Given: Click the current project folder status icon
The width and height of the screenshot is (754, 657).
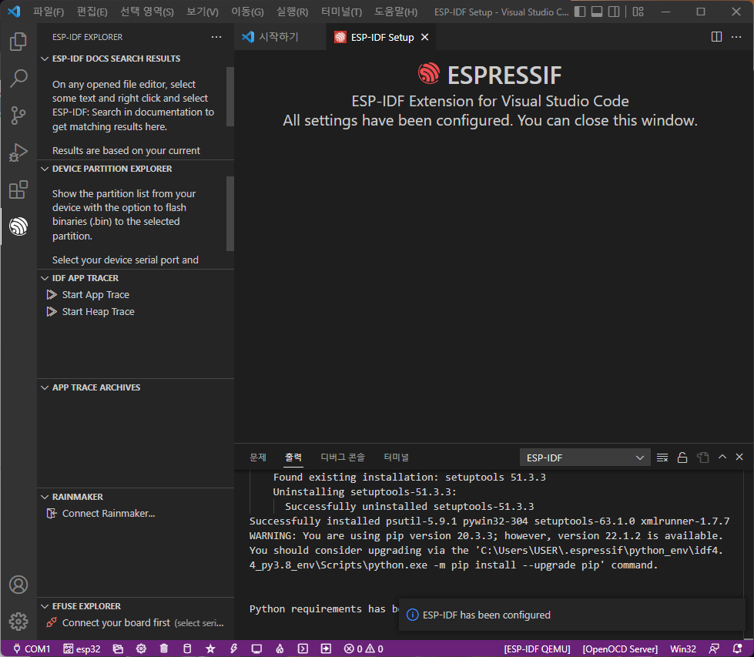Looking at the screenshot, I should pyautogui.click(x=118, y=649).
